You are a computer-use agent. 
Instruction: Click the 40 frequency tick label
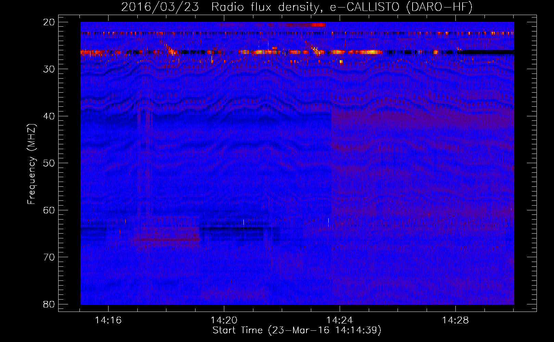(x=49, y=116)
